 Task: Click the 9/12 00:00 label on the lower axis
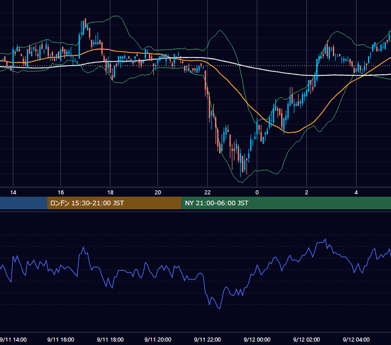[x=257, y=339]
